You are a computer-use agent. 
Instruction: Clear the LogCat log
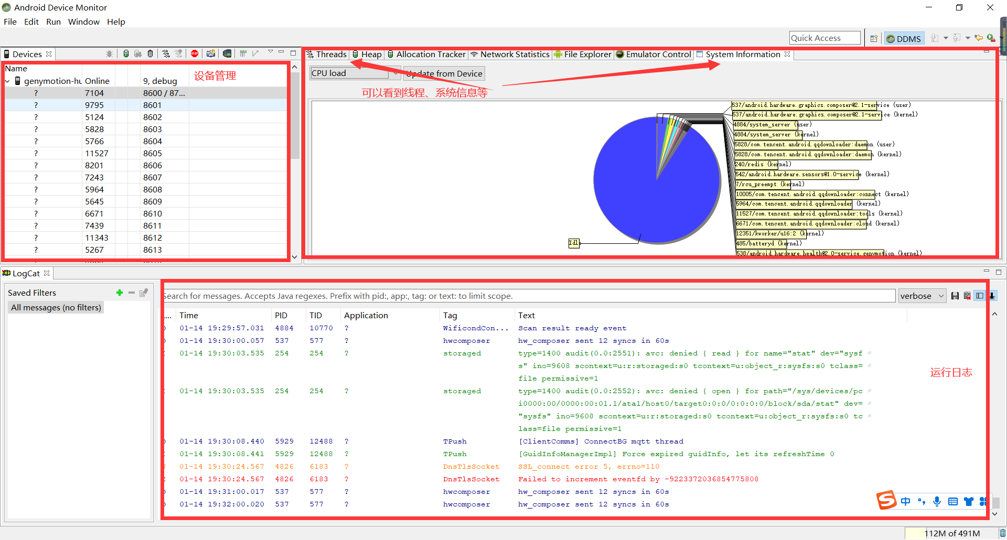pos(967,295)
